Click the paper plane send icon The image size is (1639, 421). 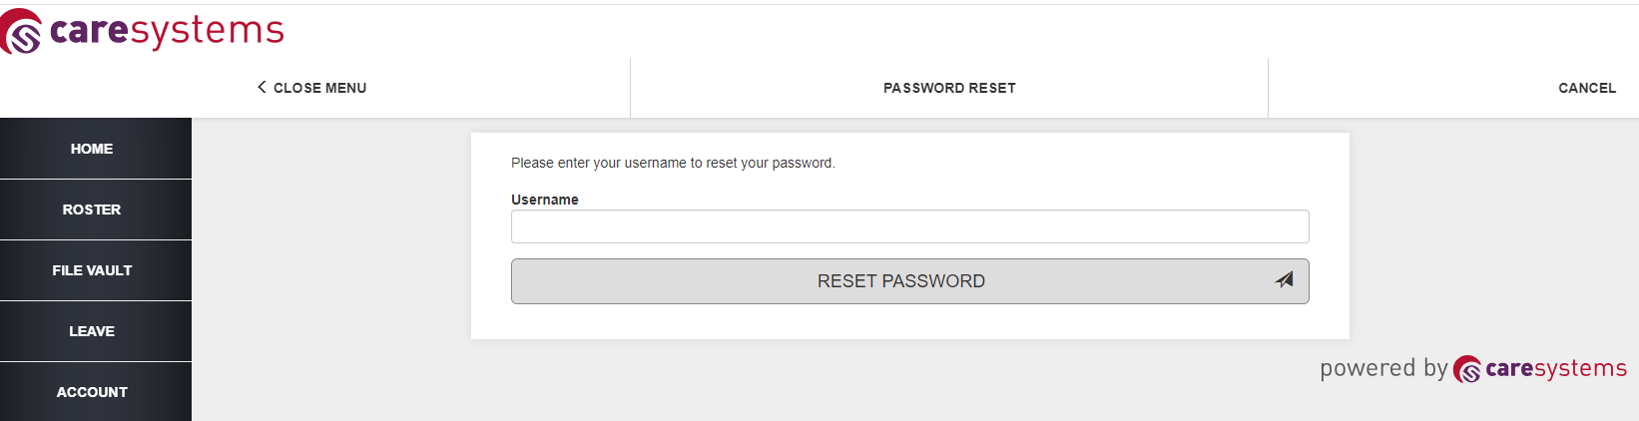(1285, 280)
